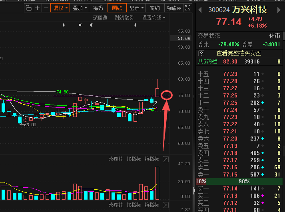Toggle the 画线 drawing tool
The height and width of the screenshot is (212, 285).
[x=117, y=8]
